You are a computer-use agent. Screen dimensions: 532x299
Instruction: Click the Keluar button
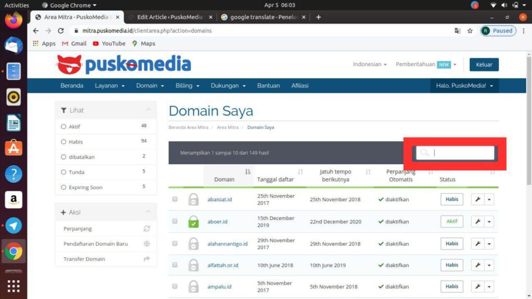coord(484,64)
